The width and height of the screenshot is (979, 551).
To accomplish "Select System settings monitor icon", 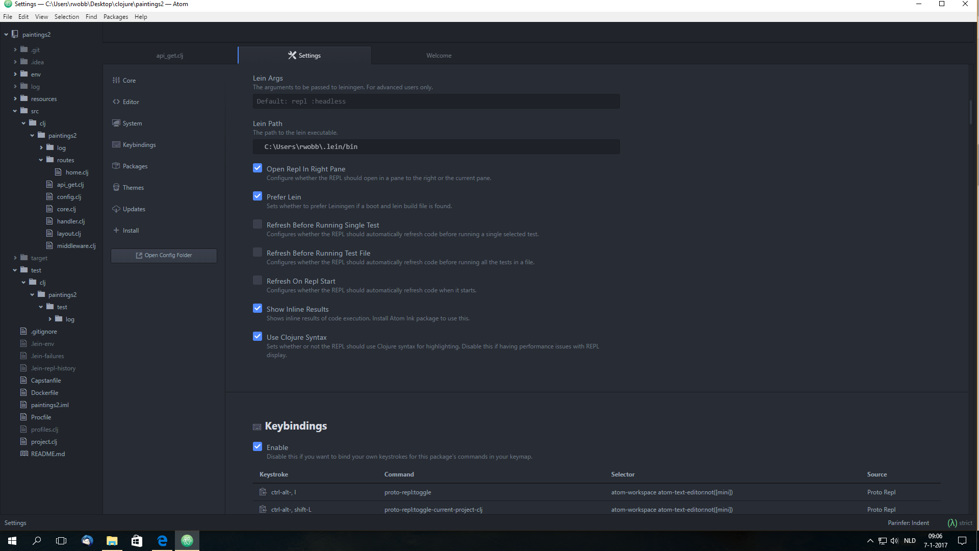I will [116, 123].
